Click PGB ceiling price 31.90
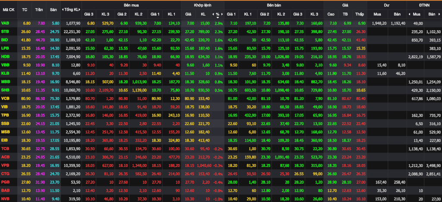Screen dimensions: 442x202 [39, 182]
